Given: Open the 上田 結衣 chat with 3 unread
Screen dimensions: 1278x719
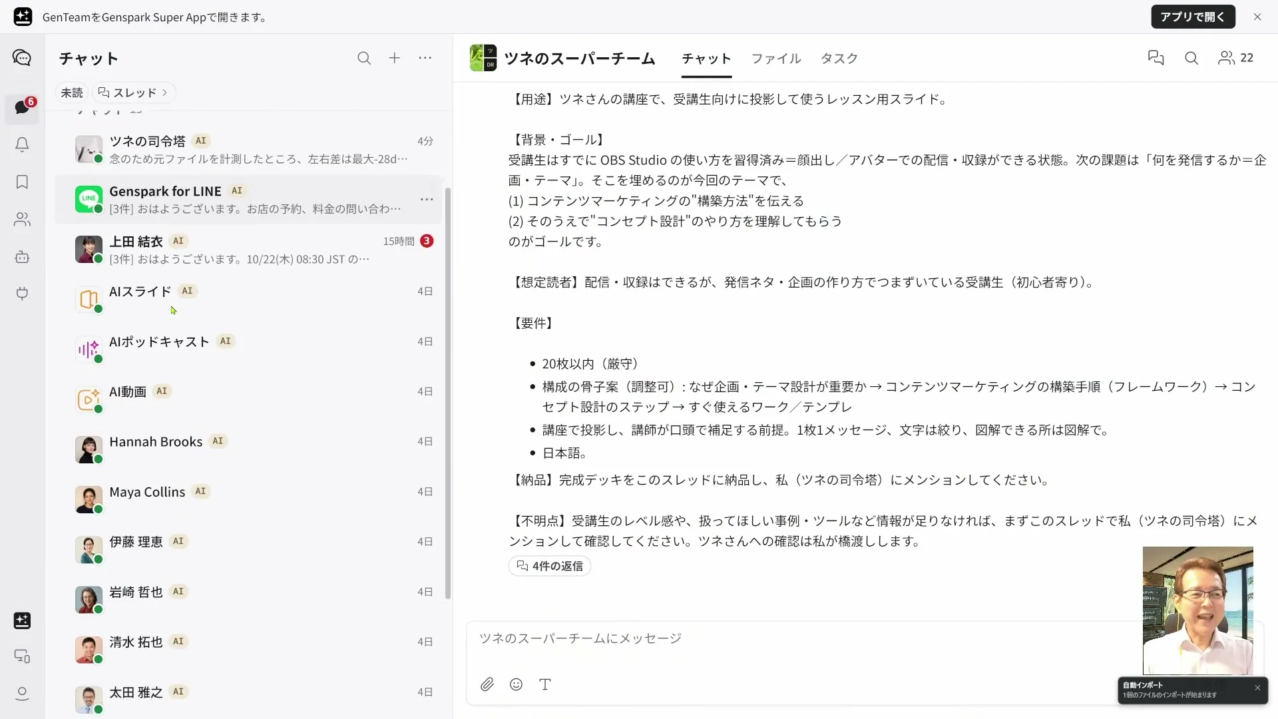Looking at the screenshot, I should [x=249, y=250].
